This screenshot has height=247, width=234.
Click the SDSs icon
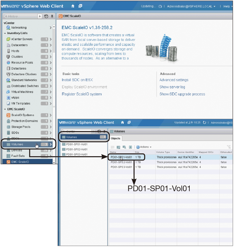click(8, 133)
